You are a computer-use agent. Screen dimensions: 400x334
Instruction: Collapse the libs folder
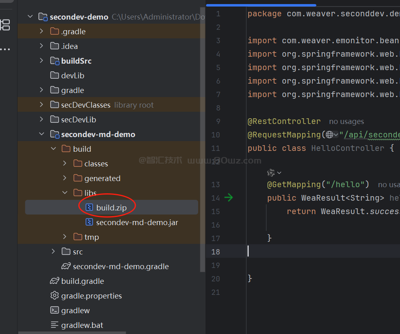65,193
